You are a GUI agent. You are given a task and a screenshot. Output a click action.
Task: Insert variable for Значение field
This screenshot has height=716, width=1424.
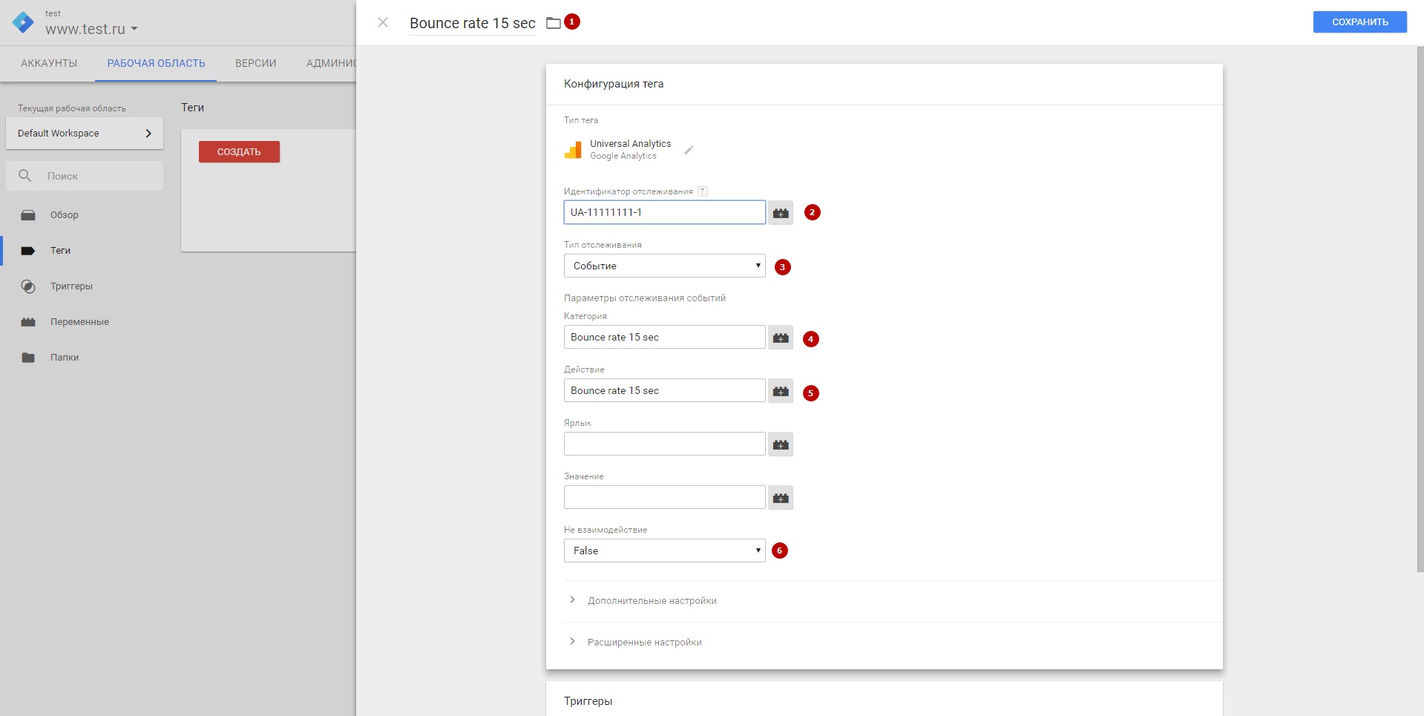[781, 498]
